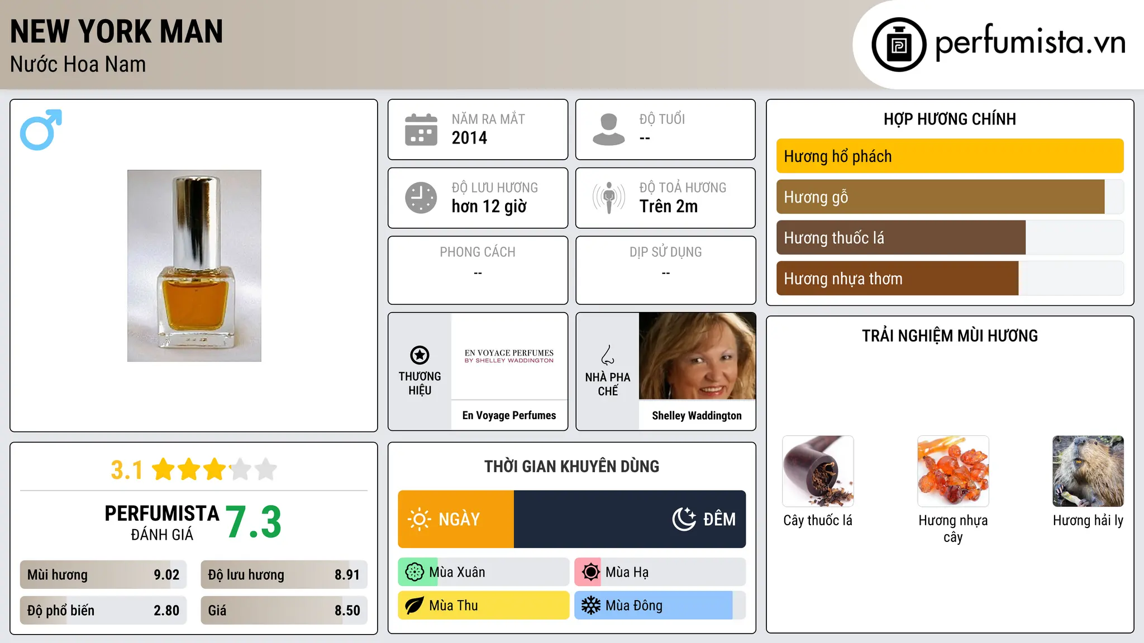The height and width of the screenshot is (643, 1144).
Task: Click the Hương nhựa thơm accord bar
Action: pyautogui.click(x=950, y=279)
